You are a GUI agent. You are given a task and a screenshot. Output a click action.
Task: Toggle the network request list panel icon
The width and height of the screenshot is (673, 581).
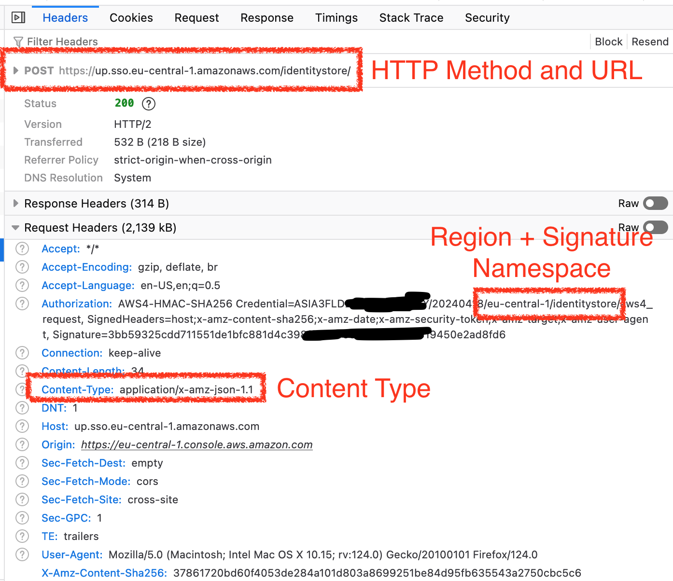18,18
